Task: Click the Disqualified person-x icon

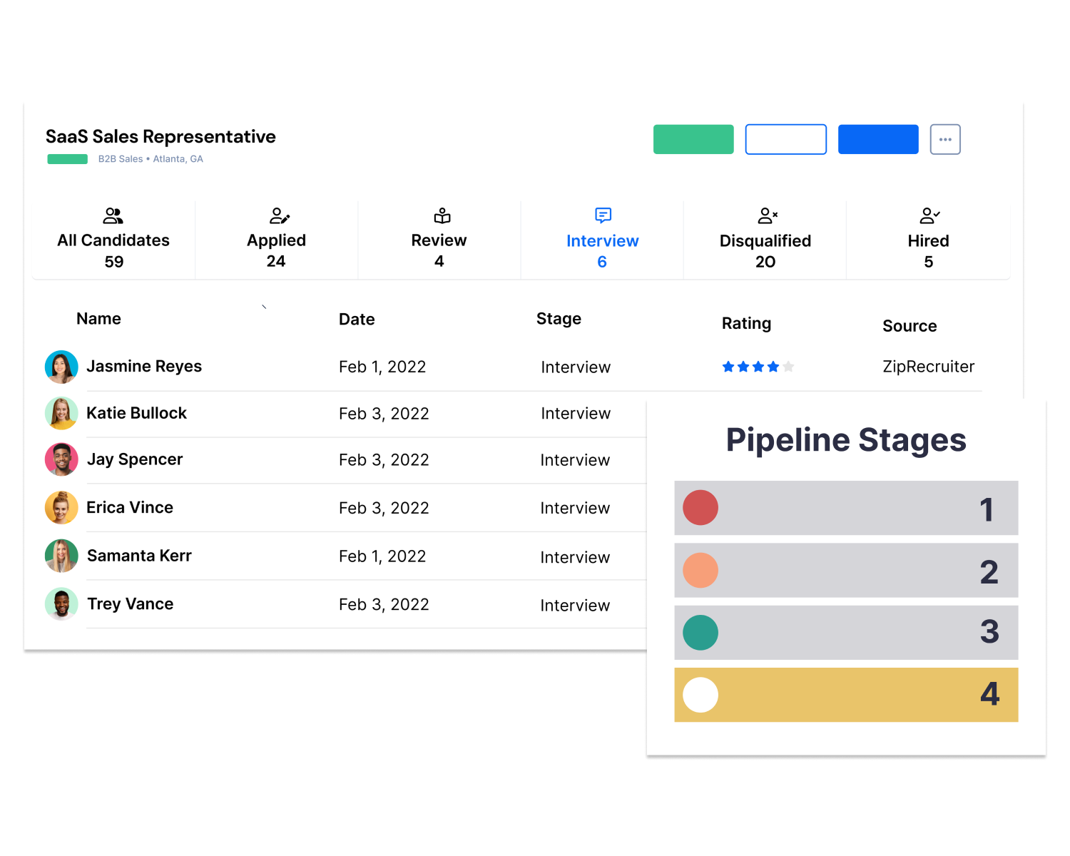Action: click(x=767, y=215)
